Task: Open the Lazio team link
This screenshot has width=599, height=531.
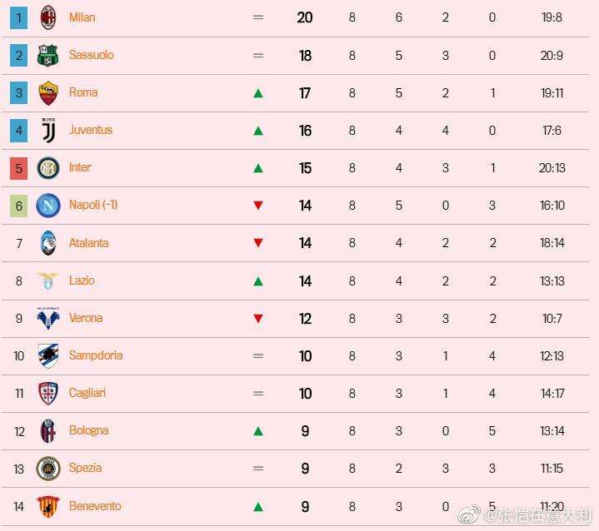Action: 82,280
